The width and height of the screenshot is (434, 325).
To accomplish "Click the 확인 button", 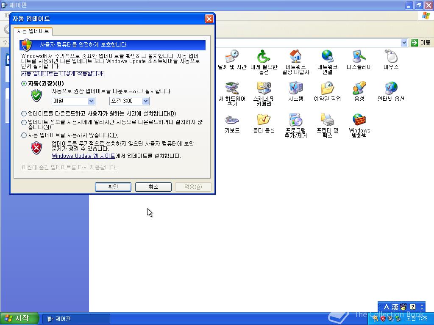I will (x=113, y=187).
